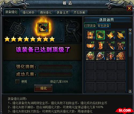Open the 清除强化 tab

pos(46,12)
